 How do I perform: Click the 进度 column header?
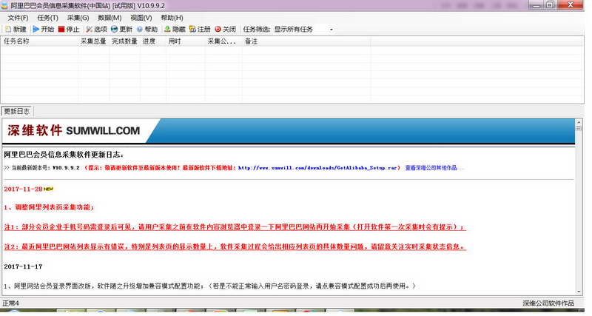153,41
